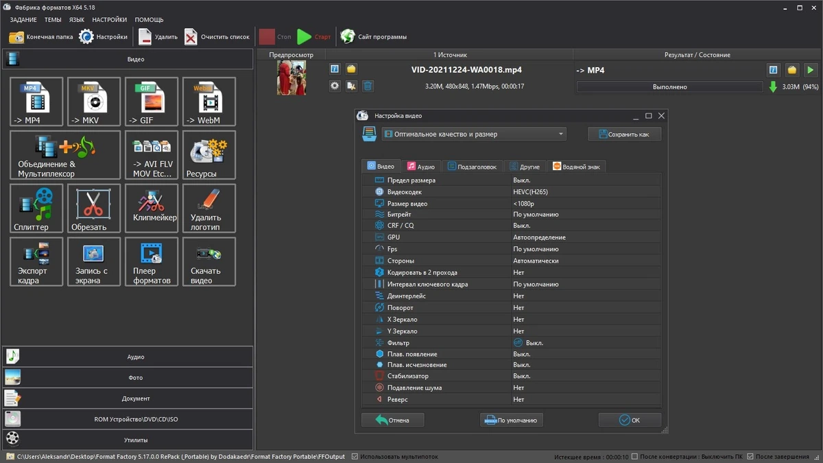Click the source file info icon
The height and width of the screenshot is (463, 823).
pyautogui.click(x=335, y=69)
